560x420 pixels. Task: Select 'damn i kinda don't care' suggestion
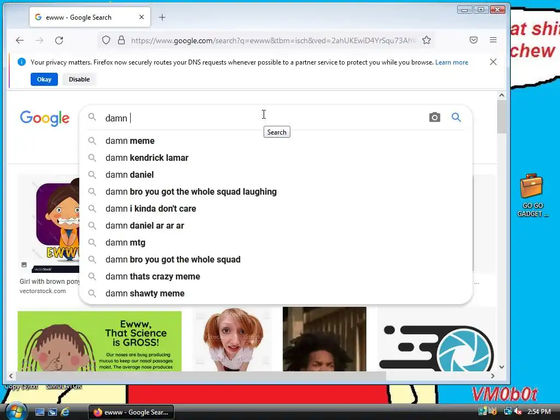(276, 208)
